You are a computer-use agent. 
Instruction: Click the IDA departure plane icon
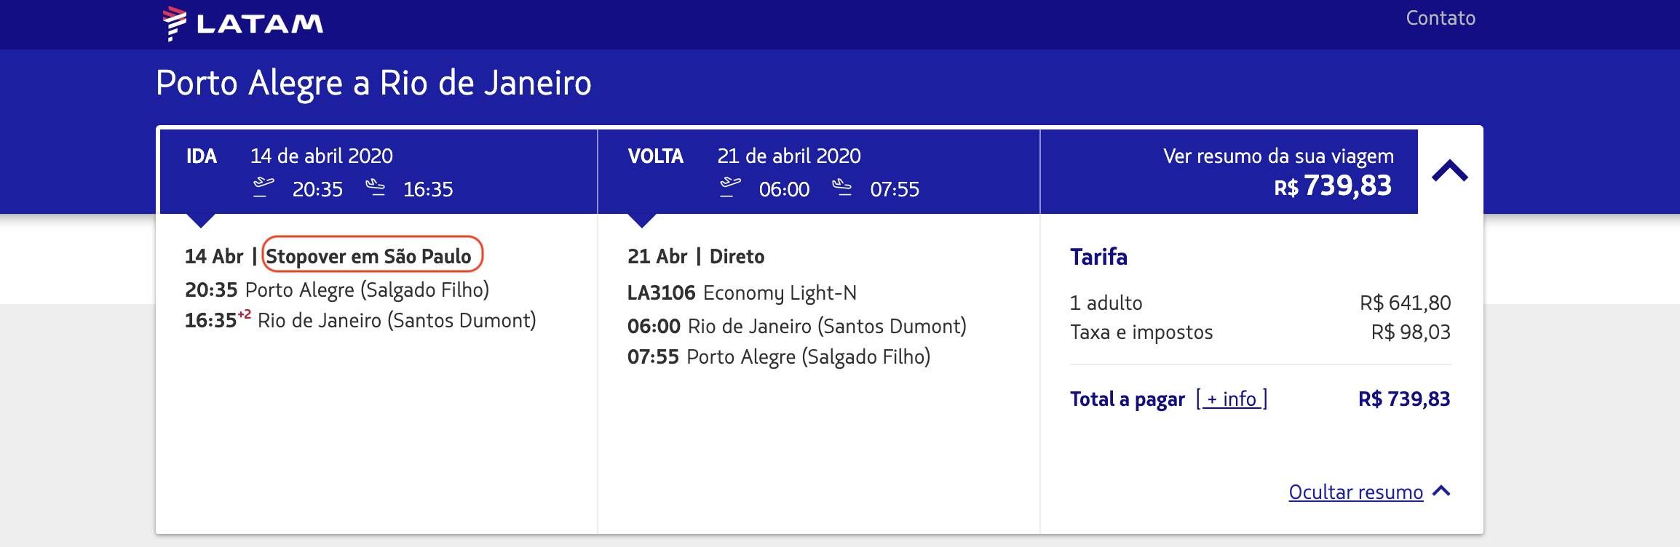[x=264, y=188]
